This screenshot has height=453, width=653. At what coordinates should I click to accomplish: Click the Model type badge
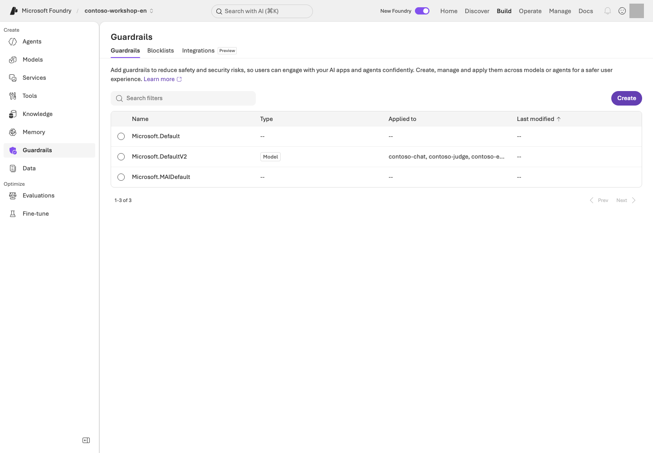(271, 157)
